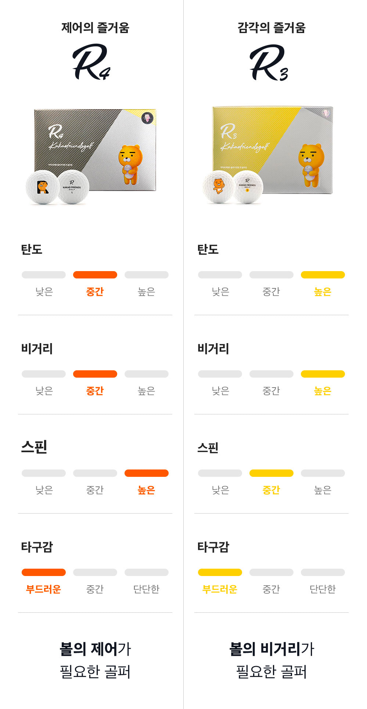The image size is (367, 709).
Task: Click the orange 부드러운 label under R4 타구감
Action: pyautogui.click(x=43, y=589)
